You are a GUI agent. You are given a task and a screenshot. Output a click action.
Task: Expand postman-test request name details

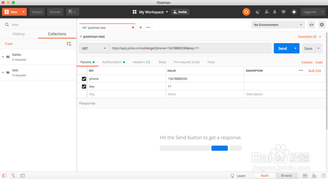coord(81,37)
